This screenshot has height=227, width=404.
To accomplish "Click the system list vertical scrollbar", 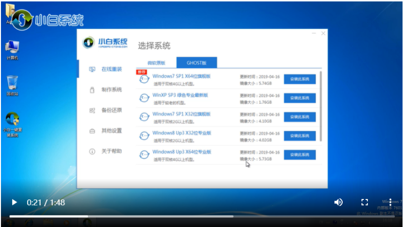I will [320, 106].
